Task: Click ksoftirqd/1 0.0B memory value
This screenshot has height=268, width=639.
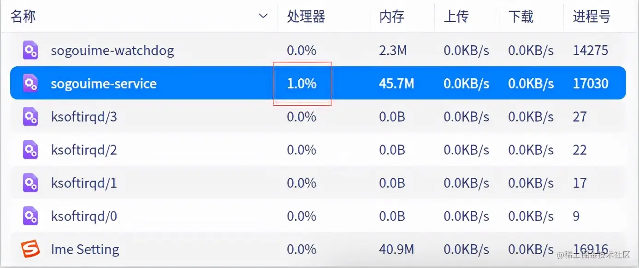Action: coord(392,183)
